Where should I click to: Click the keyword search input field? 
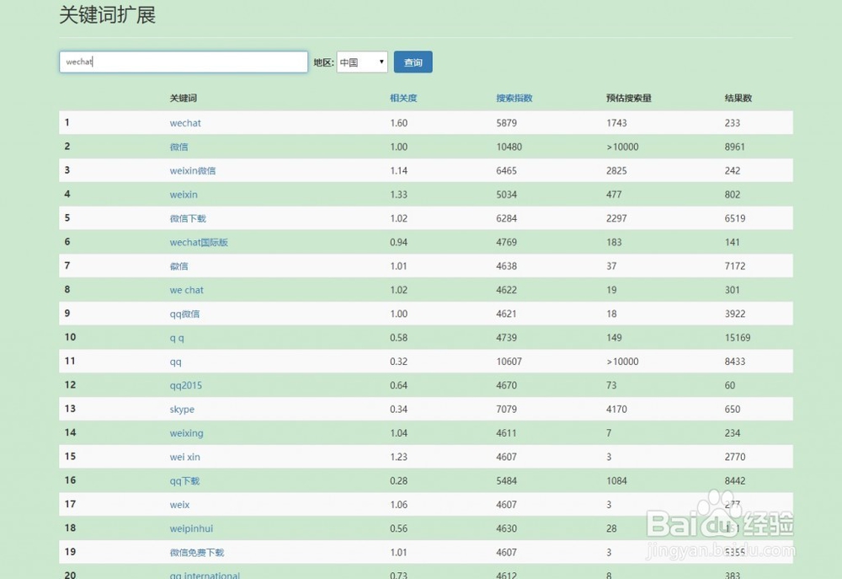(184, 62)
